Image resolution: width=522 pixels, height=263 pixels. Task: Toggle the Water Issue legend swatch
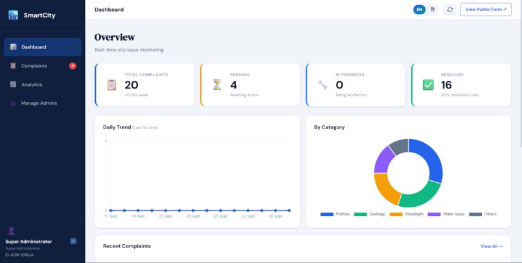click(434, 214)
